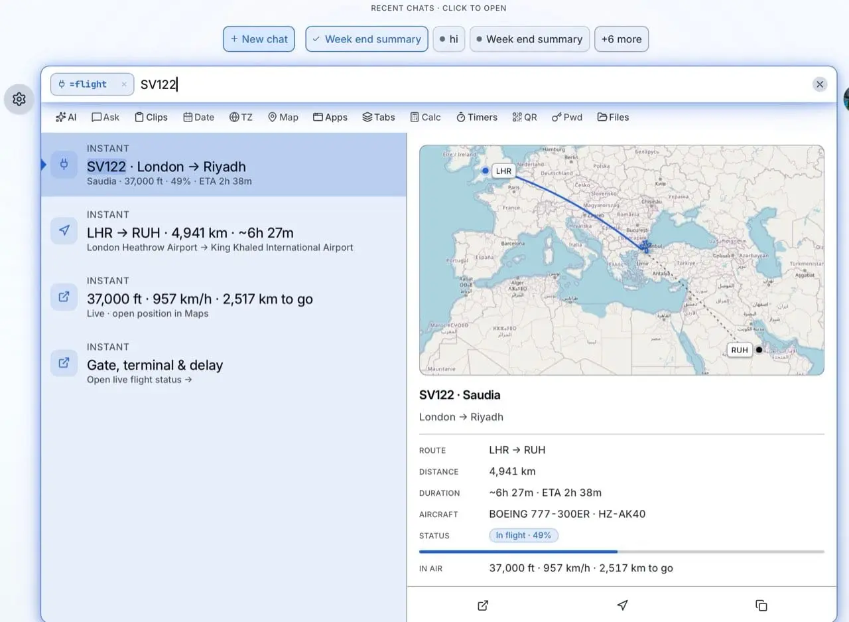
Task: Start a New chat
Action: point(259,39)
